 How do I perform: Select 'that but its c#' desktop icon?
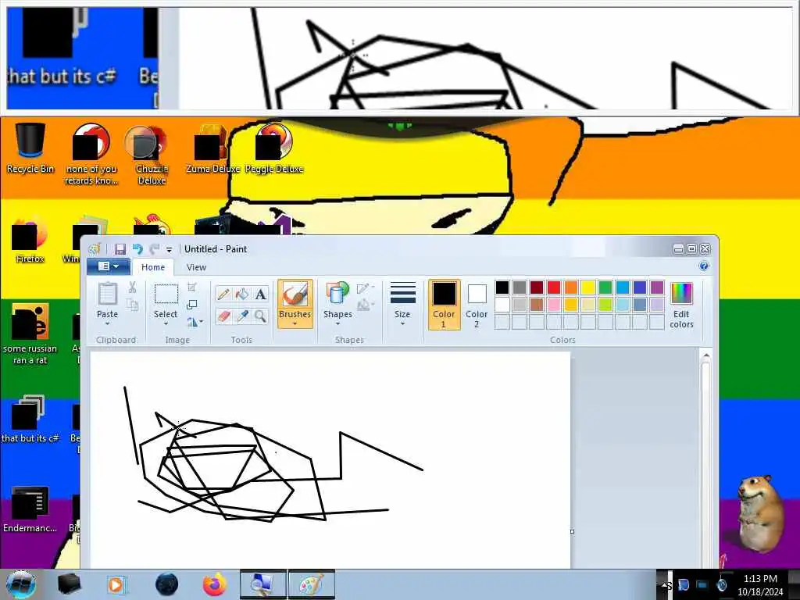30,419
